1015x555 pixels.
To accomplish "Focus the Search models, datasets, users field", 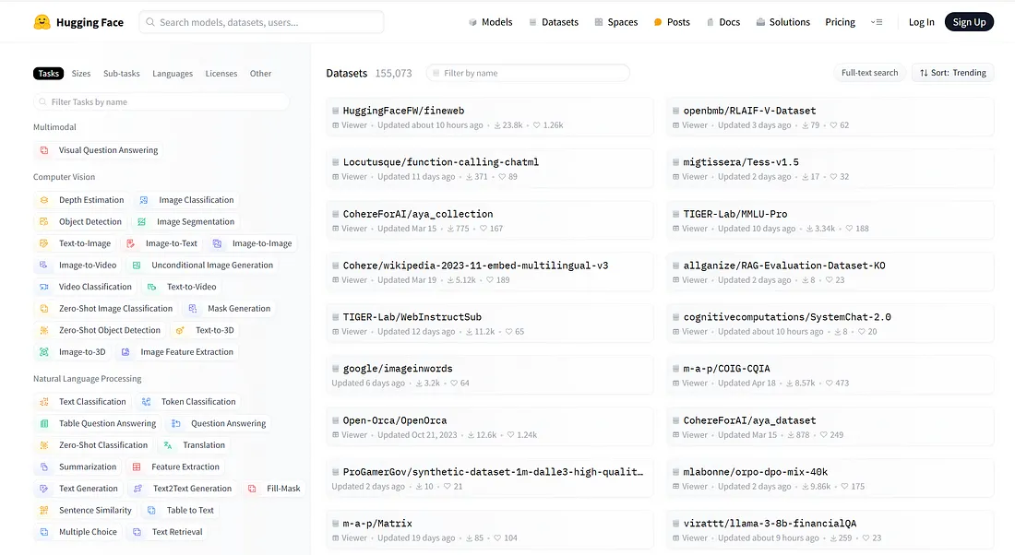I will coord(261,22).
